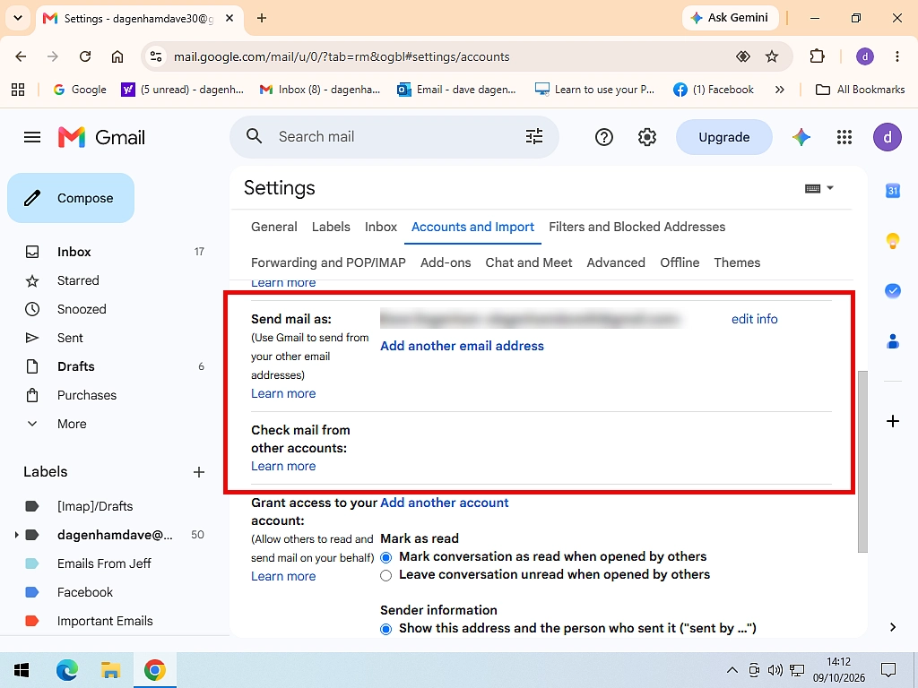918x688 pixels.
Task: Open the input tools keyboard dropdown
Action: pyautogui.click(x=819, y=188)
